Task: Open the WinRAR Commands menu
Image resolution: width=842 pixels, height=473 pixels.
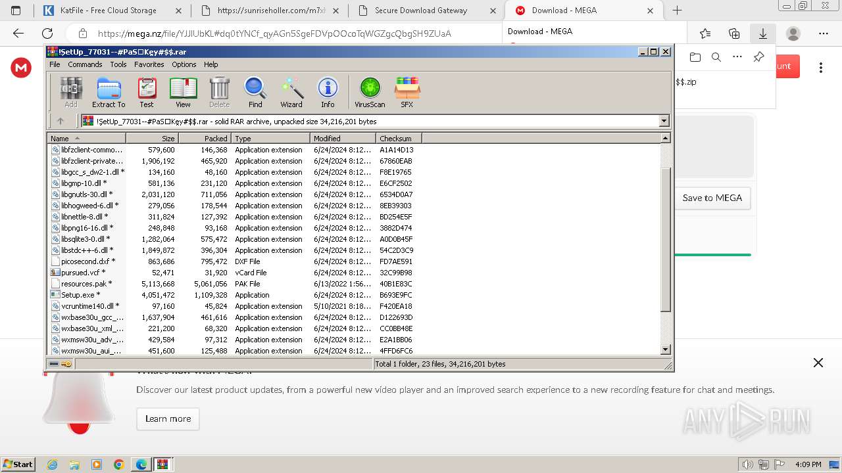Action: pos(85,64)
